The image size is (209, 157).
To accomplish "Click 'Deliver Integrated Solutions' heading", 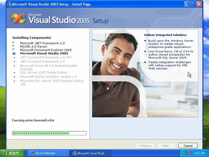I will 165,35.
